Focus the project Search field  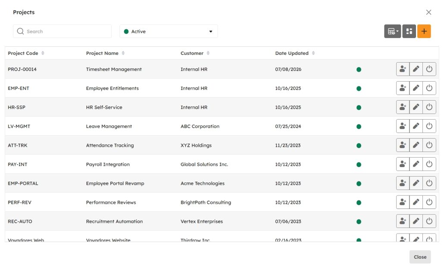tap(63, 31)
